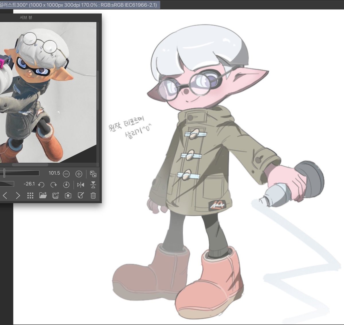
Task: Select the 서브 뷰 panel title tab
Action: click(26, 17)
